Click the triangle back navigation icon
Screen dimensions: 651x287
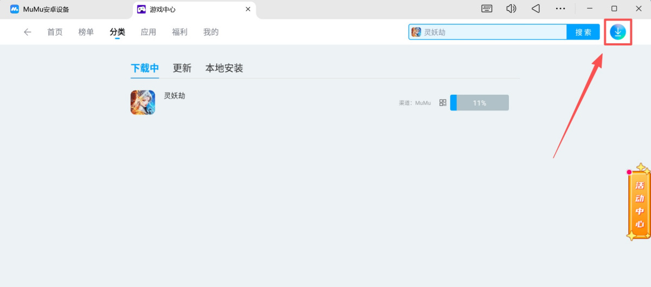pos(535,9)
